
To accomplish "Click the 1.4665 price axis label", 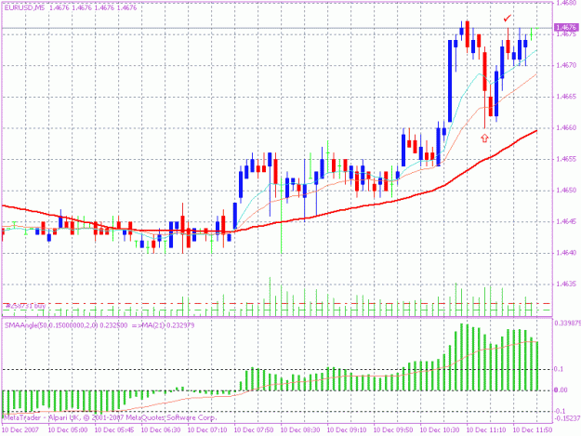I will coord(566,97).
